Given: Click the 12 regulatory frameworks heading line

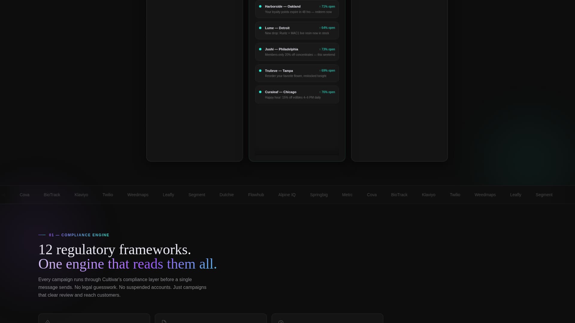Looking at the screenshot, I should (x=115, y=250).
